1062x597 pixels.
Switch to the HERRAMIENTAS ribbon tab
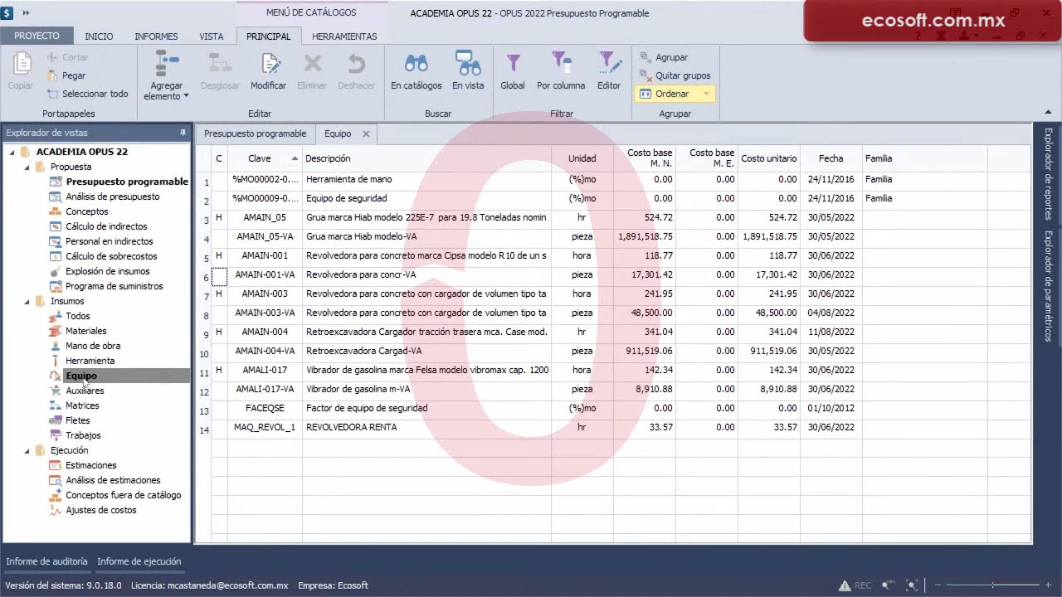coord(344,36)
